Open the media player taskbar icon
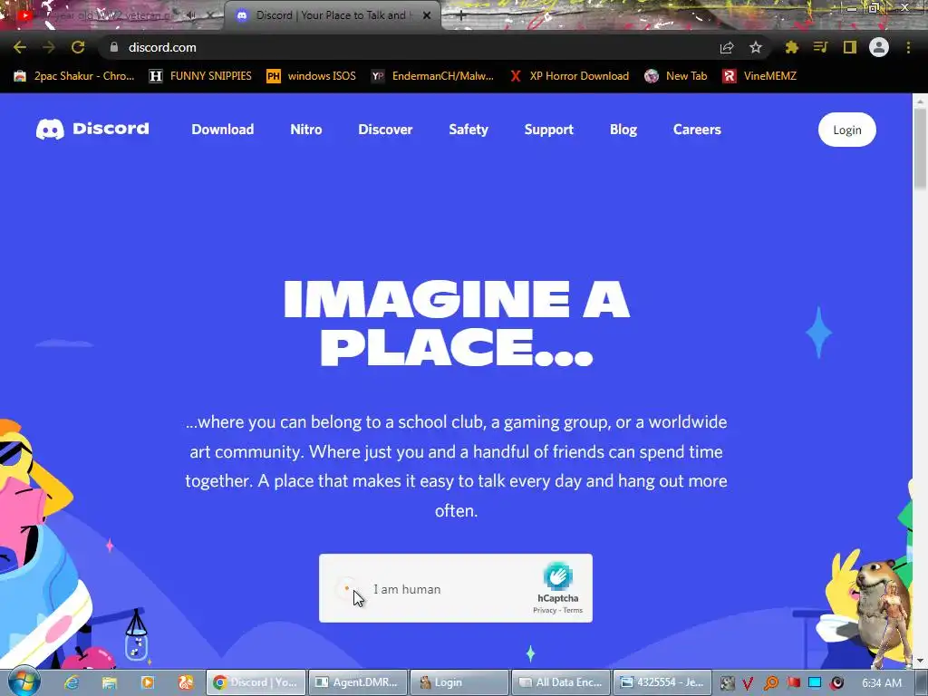Screen dimensions: 928x696 pos(148,682)
